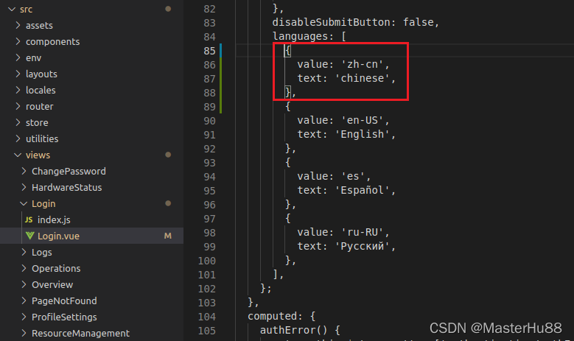Place cursor on 'English' text string
Image resolution: width=574 pixels, height=341 pixels.
tap(363, 134)
